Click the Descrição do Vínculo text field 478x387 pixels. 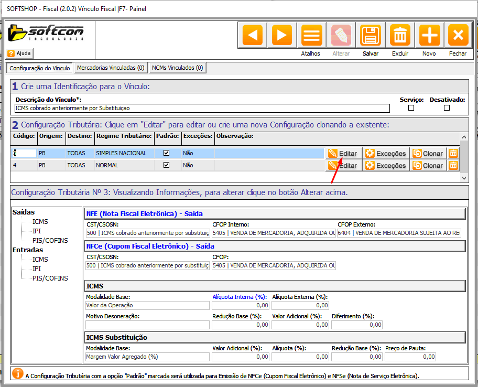coord(202,108)
